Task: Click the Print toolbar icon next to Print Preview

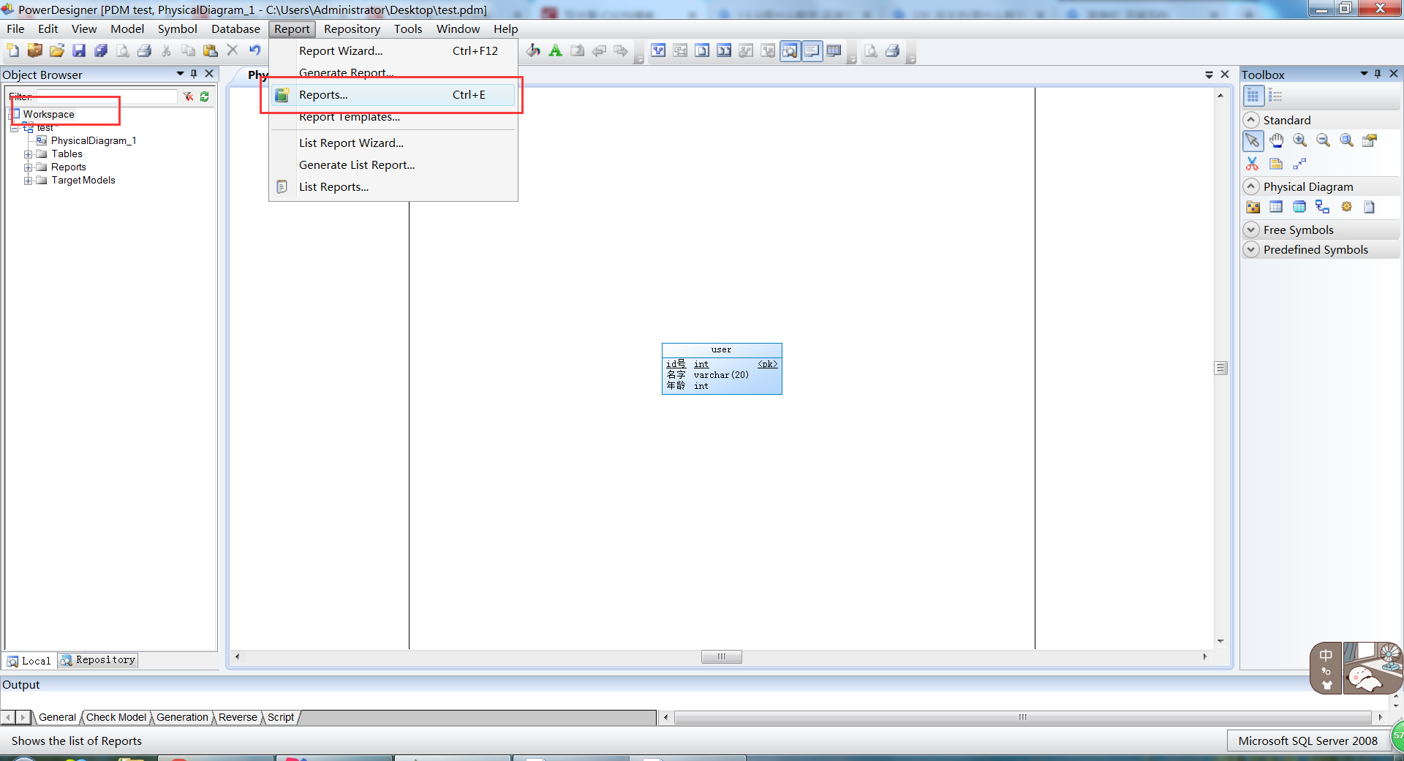Action: 145,50
